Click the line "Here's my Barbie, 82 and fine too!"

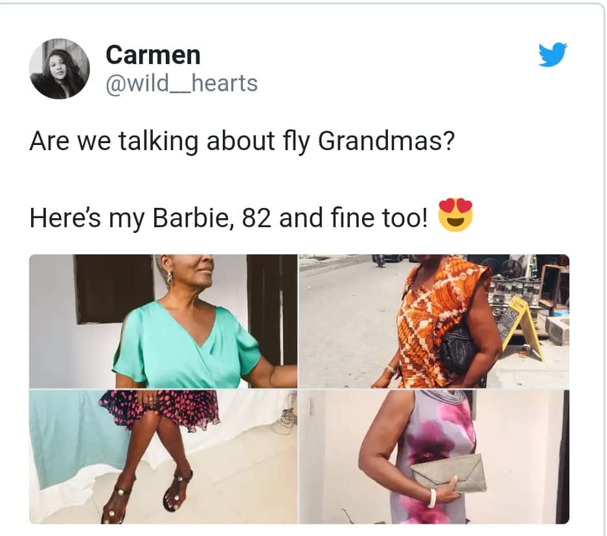(x=229, y=218)
